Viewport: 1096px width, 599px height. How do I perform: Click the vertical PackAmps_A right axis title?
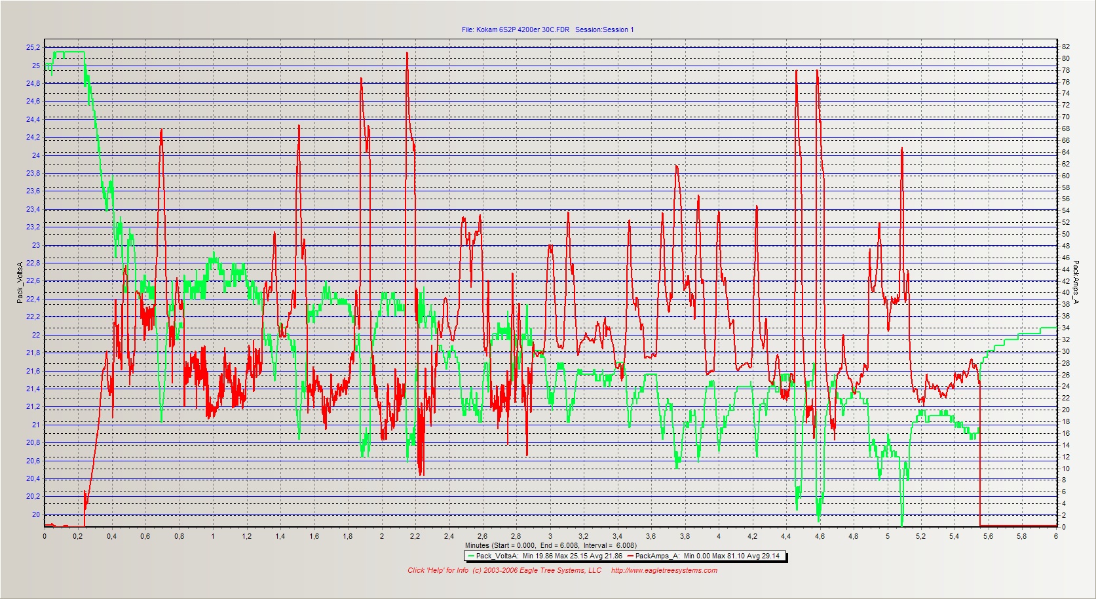click(1075, 282)
